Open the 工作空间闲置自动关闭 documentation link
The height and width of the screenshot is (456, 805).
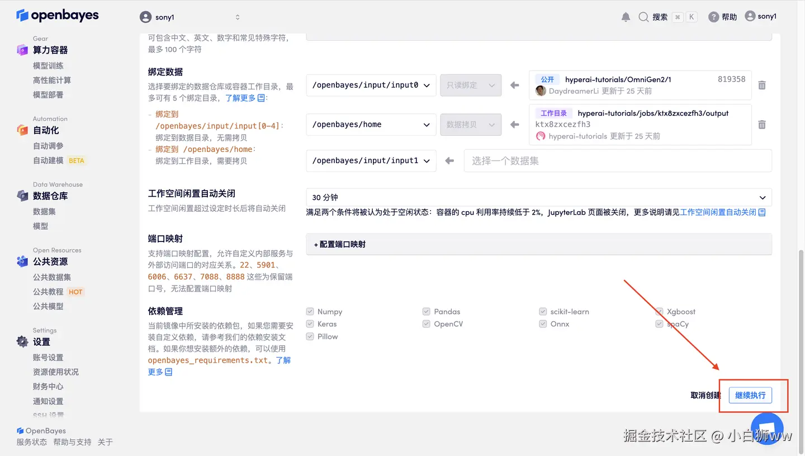click(722, 212)
